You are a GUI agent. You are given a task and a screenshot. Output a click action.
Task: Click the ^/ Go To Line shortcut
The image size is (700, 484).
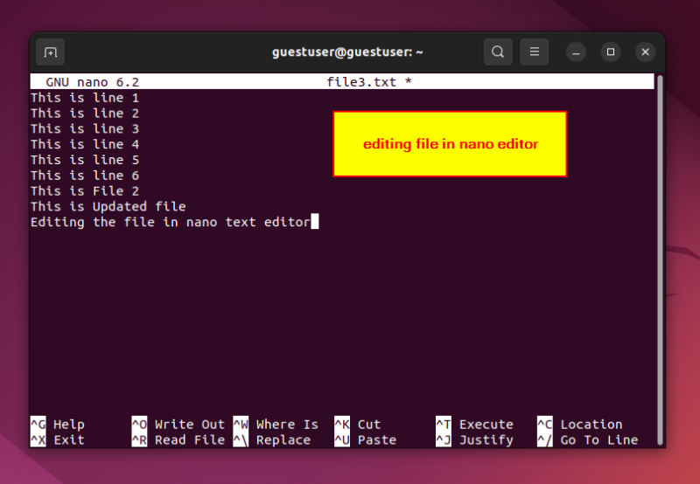tap(587, 439)
